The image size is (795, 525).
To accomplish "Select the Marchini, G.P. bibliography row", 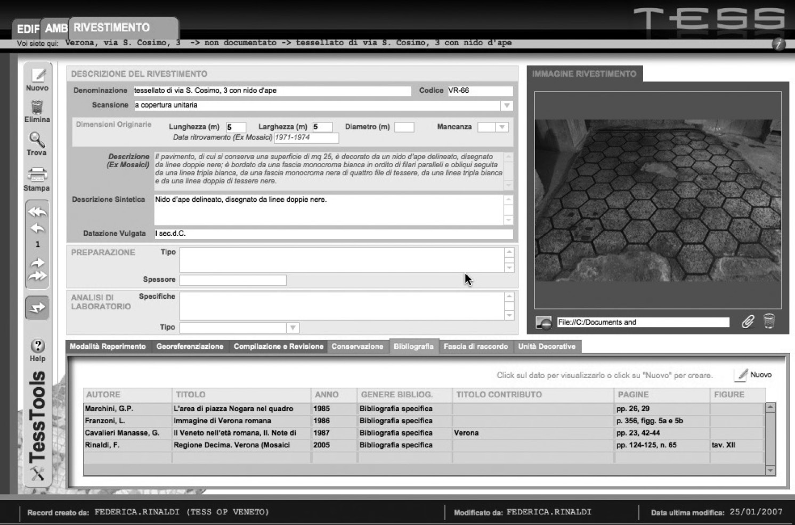I will 424,409.
